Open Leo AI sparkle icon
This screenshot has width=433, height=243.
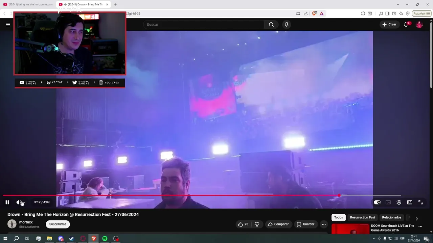click(x=401, y=13)
